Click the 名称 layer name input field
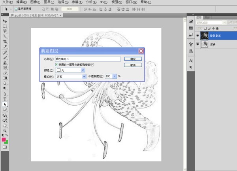The image size is (237, 171). [x=87, y=59]
